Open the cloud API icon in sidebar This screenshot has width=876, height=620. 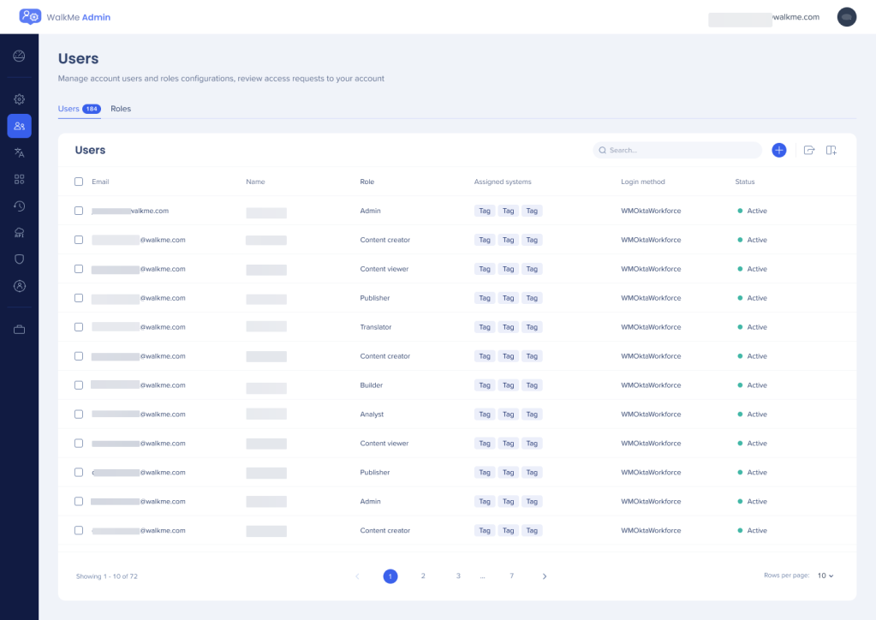19,232
